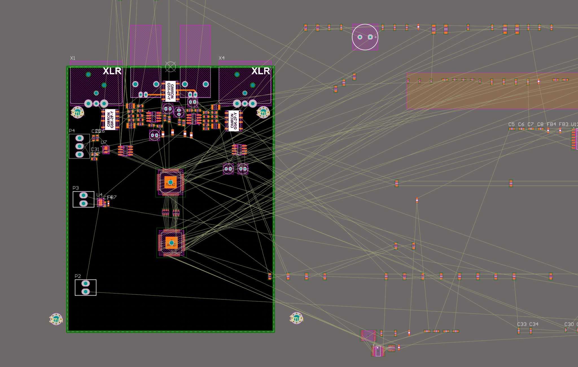This screenshot has height=367, width=578.
Task: Click the C6 designator label
Action: (x=521, y=124)
